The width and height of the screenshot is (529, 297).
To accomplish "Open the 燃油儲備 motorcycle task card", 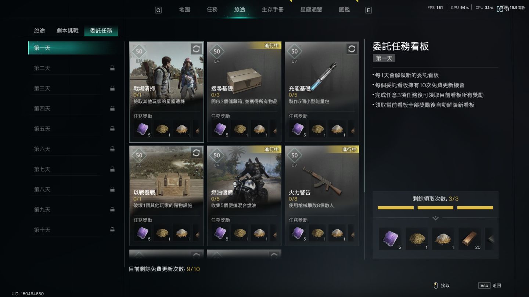I will [x=244, y=195].
